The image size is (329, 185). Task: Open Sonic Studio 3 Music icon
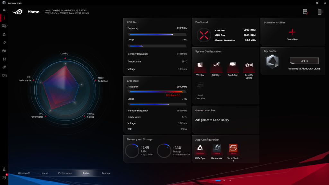(233, 149)
